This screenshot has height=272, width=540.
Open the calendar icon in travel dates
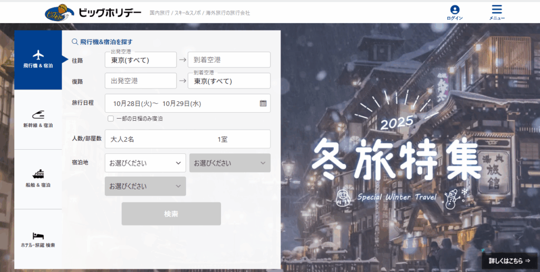coord(263,103)
